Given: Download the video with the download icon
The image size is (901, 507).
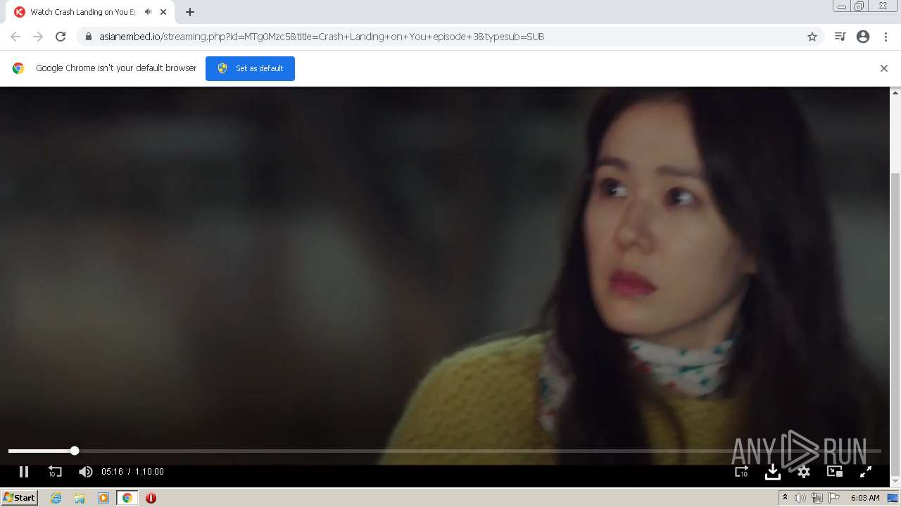Looking at the screenshot, I should tap(773, 472).
